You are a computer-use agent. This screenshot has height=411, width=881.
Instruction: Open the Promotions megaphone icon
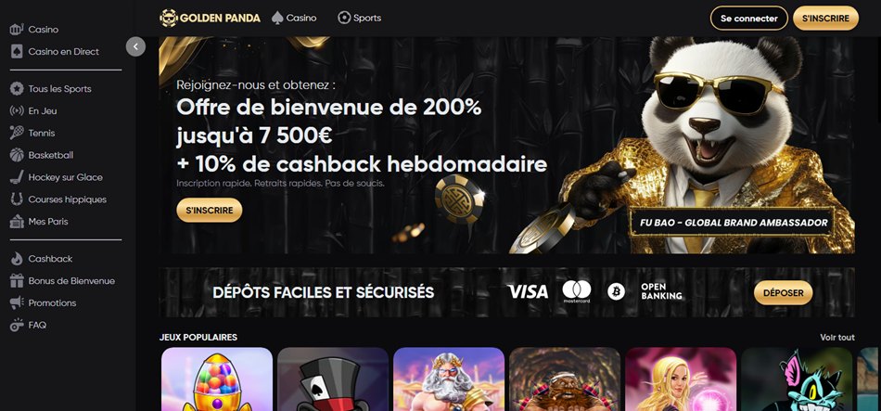(17, 302)
